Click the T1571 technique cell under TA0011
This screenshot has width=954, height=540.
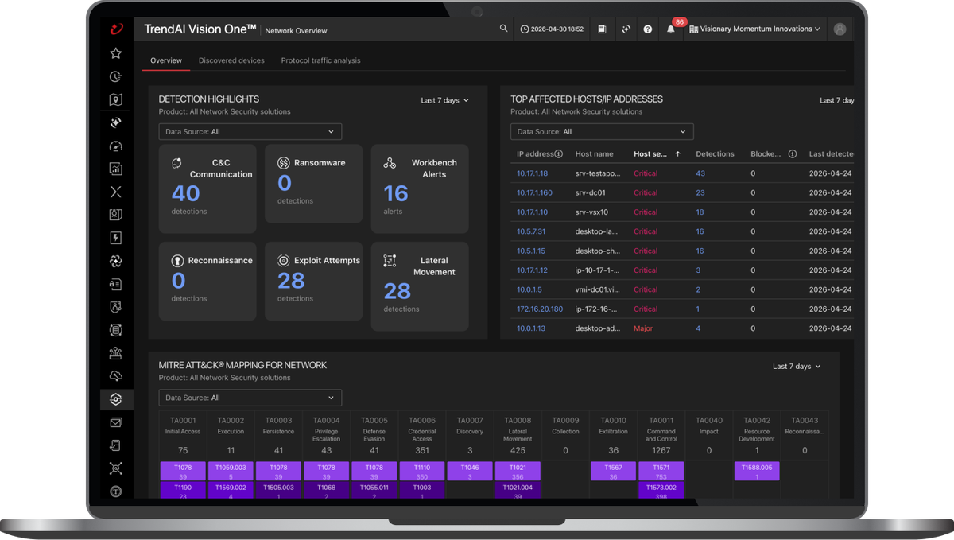click(661, 472)
